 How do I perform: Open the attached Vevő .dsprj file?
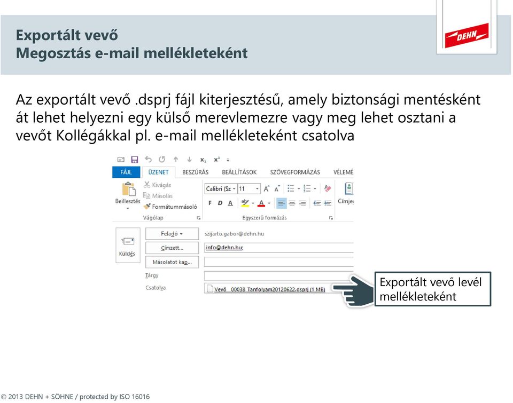tap(266, 289)
